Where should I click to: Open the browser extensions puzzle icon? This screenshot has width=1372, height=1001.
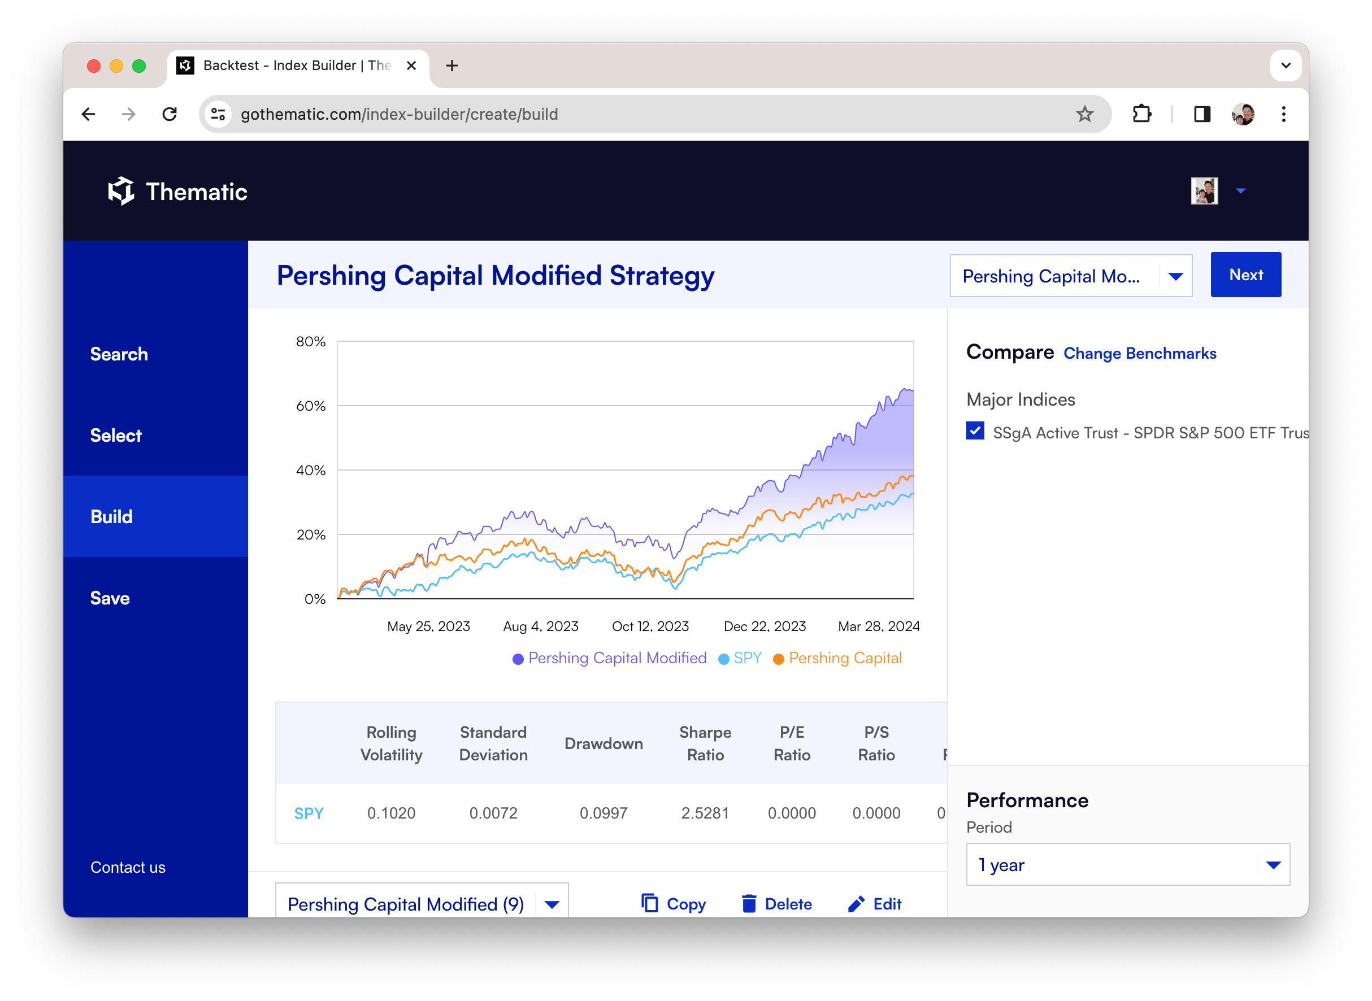pyautogui.click(x=1141, y=114)
